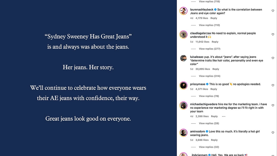Reply to luisaleaao's comment

216,69
